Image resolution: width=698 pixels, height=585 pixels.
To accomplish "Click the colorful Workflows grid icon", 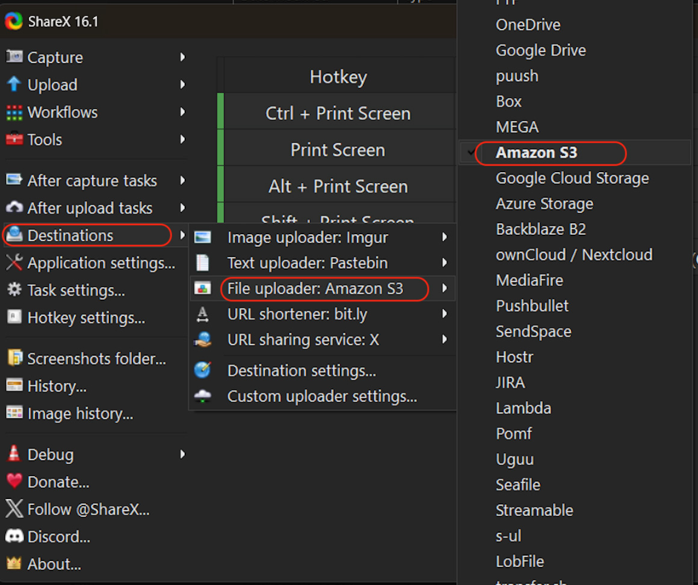I will [14, 112].
